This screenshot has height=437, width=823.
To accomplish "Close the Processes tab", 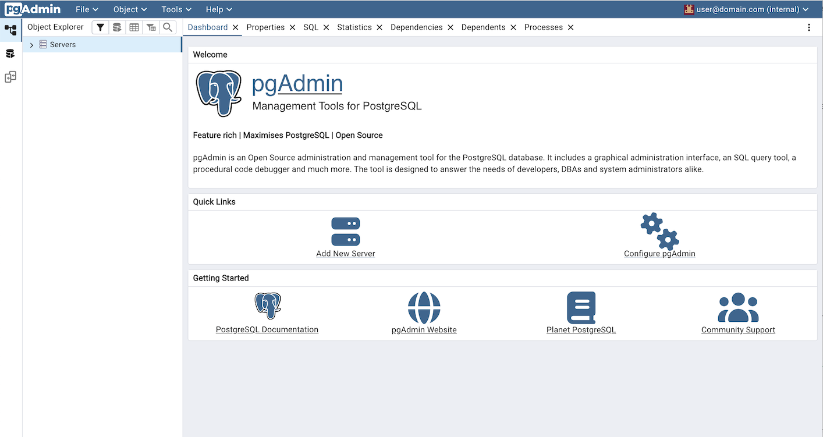I will pyautogui.click(x=570, y=27).
